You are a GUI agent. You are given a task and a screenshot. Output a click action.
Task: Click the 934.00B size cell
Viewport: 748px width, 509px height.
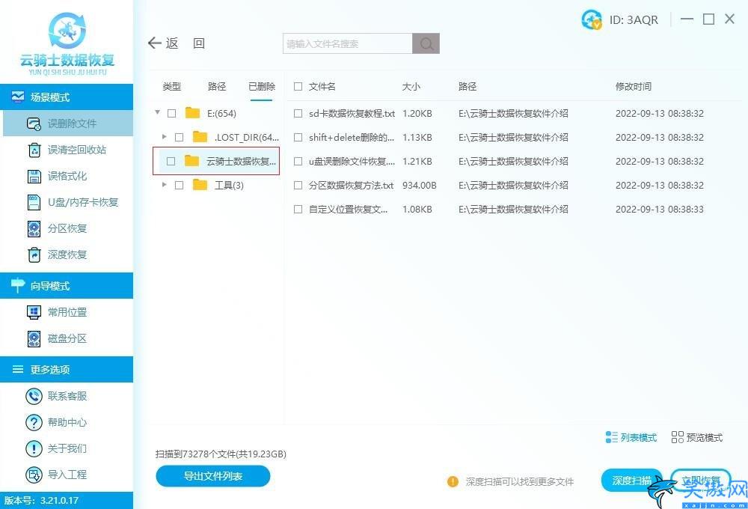(420, 186)
